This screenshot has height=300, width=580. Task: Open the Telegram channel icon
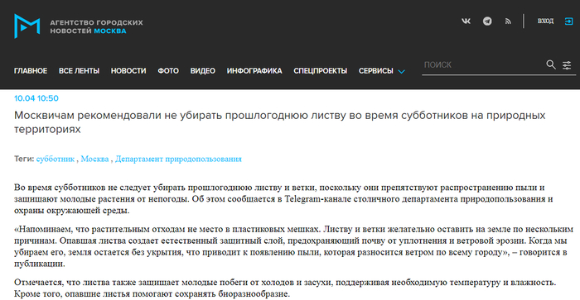[487, 21]
